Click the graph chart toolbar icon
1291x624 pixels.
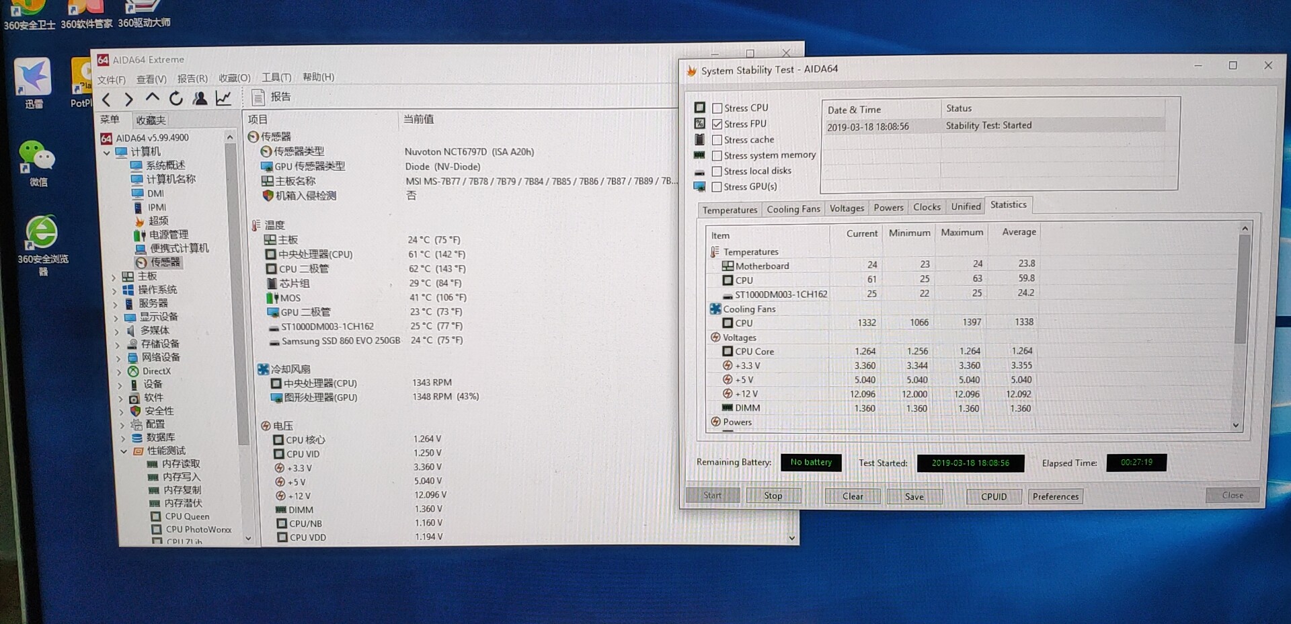coord(223,98)
